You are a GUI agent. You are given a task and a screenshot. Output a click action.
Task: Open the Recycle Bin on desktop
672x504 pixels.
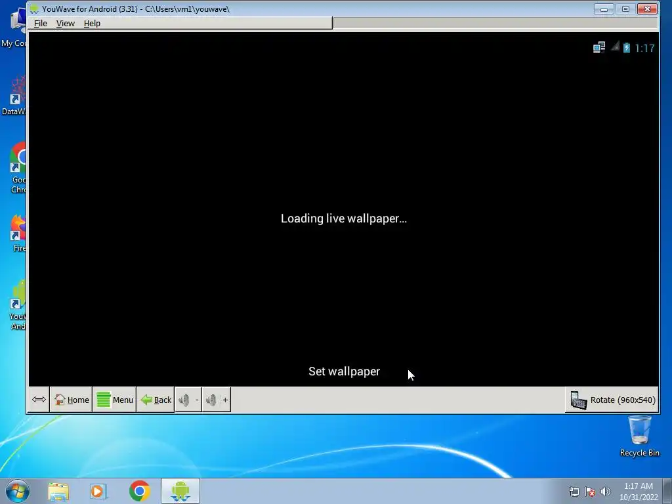(639, 436)
